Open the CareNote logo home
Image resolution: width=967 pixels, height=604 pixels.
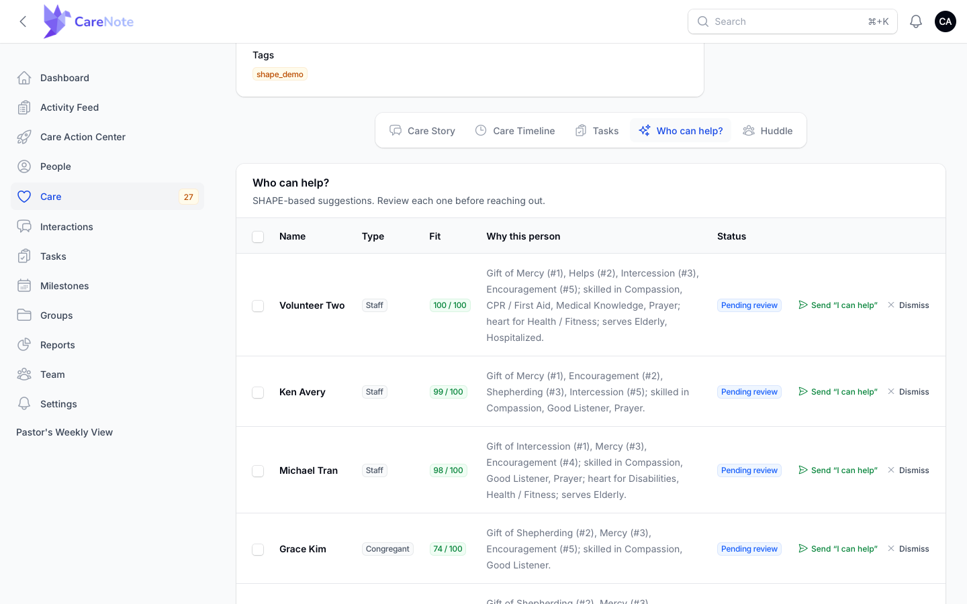click(88, 21)
